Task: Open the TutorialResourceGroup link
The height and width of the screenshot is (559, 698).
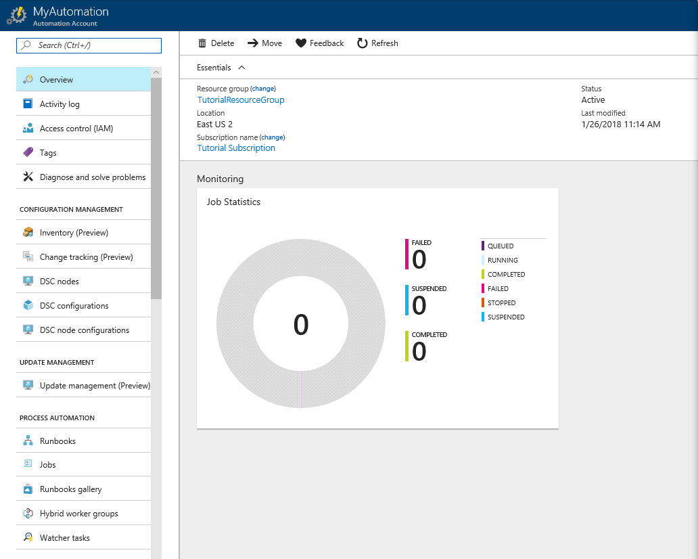Action: (x=241, y=100)
